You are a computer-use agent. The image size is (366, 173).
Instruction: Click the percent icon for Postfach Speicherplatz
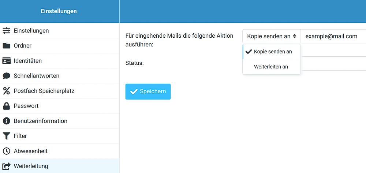click(x=7, y=91)
